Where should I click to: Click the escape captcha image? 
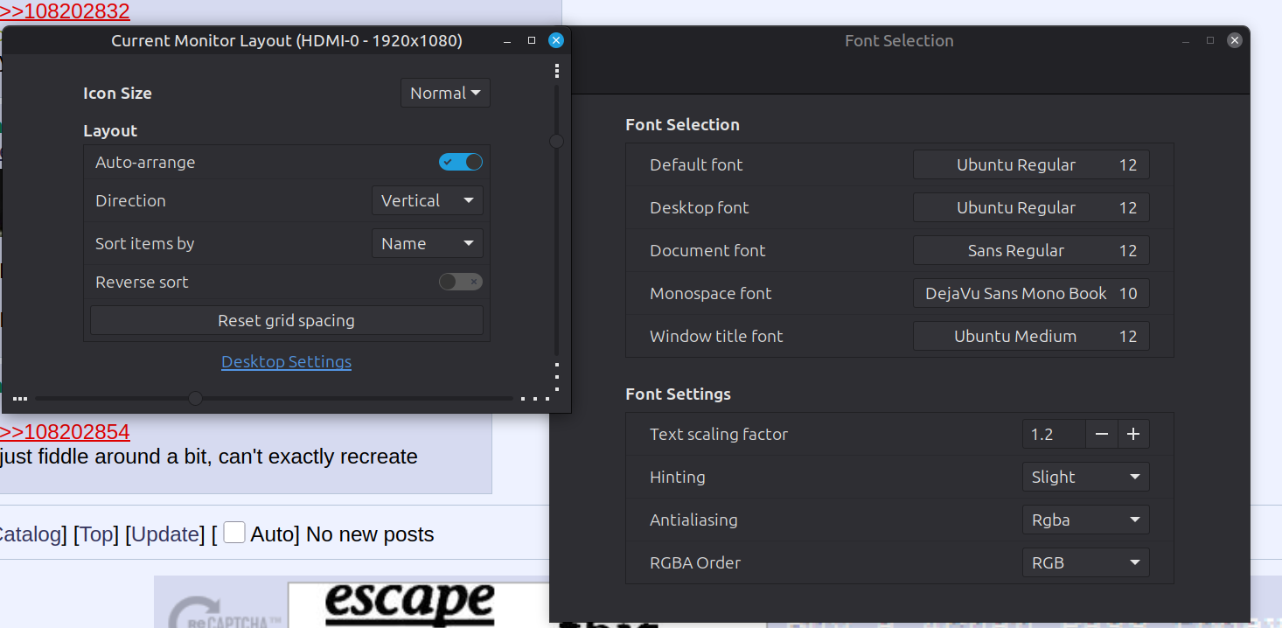tap(409, 604)
